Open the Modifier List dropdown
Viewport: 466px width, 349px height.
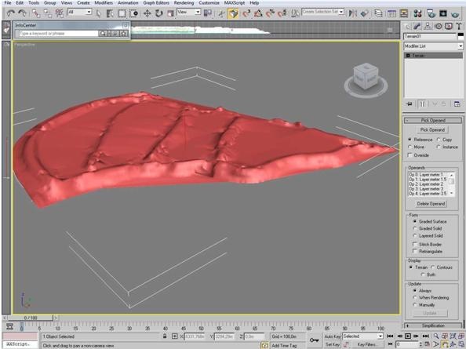point(433,46)
